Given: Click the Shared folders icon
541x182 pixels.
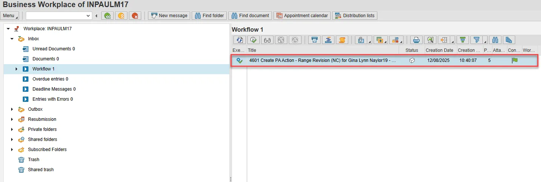Looking at the screenshot, I should [21, 139].
